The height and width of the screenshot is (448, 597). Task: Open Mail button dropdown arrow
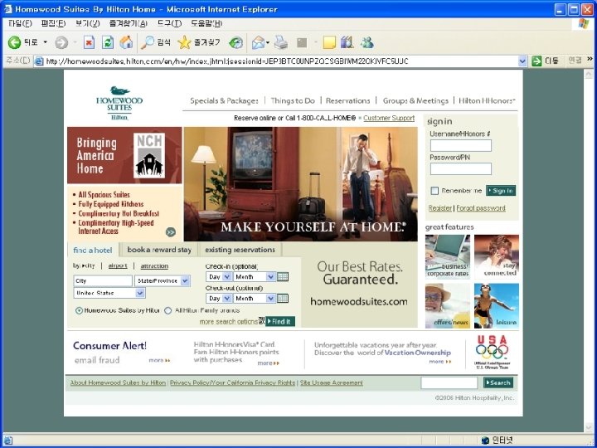[268, 42]
